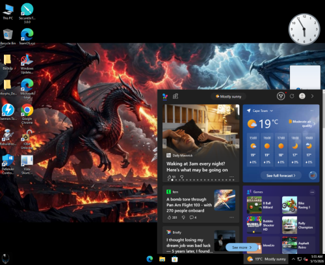Click the analog clock desktop gadget
Image resolution: width=325 pixels, height=265 pixels.
click(304, 29)
